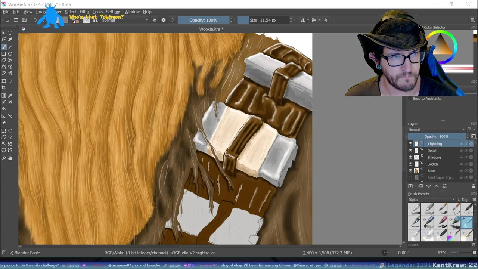
Task: Select the Freehand Brush tool
Action: 4,47
